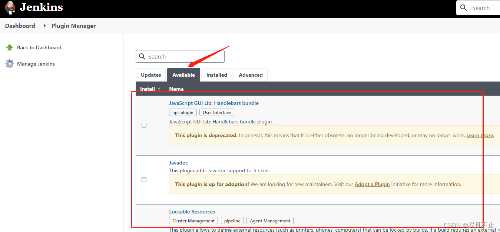Click the Agent Management tag
Viewport: 500px width, 232px height.
pos(270,221)
